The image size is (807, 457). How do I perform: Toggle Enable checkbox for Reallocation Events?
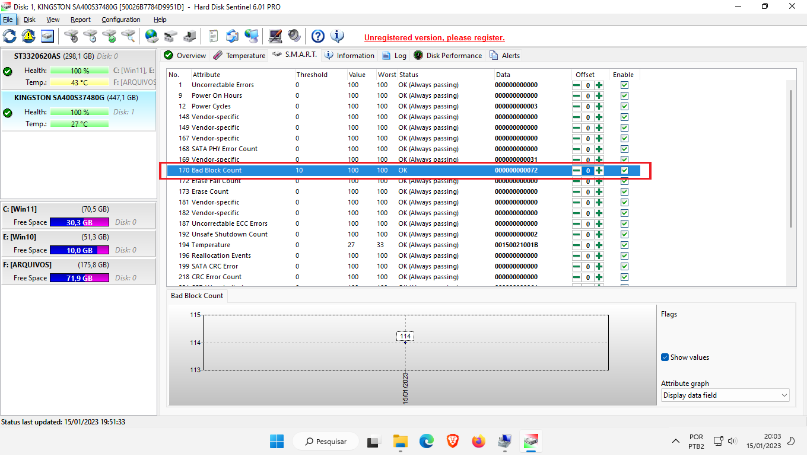[624, 256]
